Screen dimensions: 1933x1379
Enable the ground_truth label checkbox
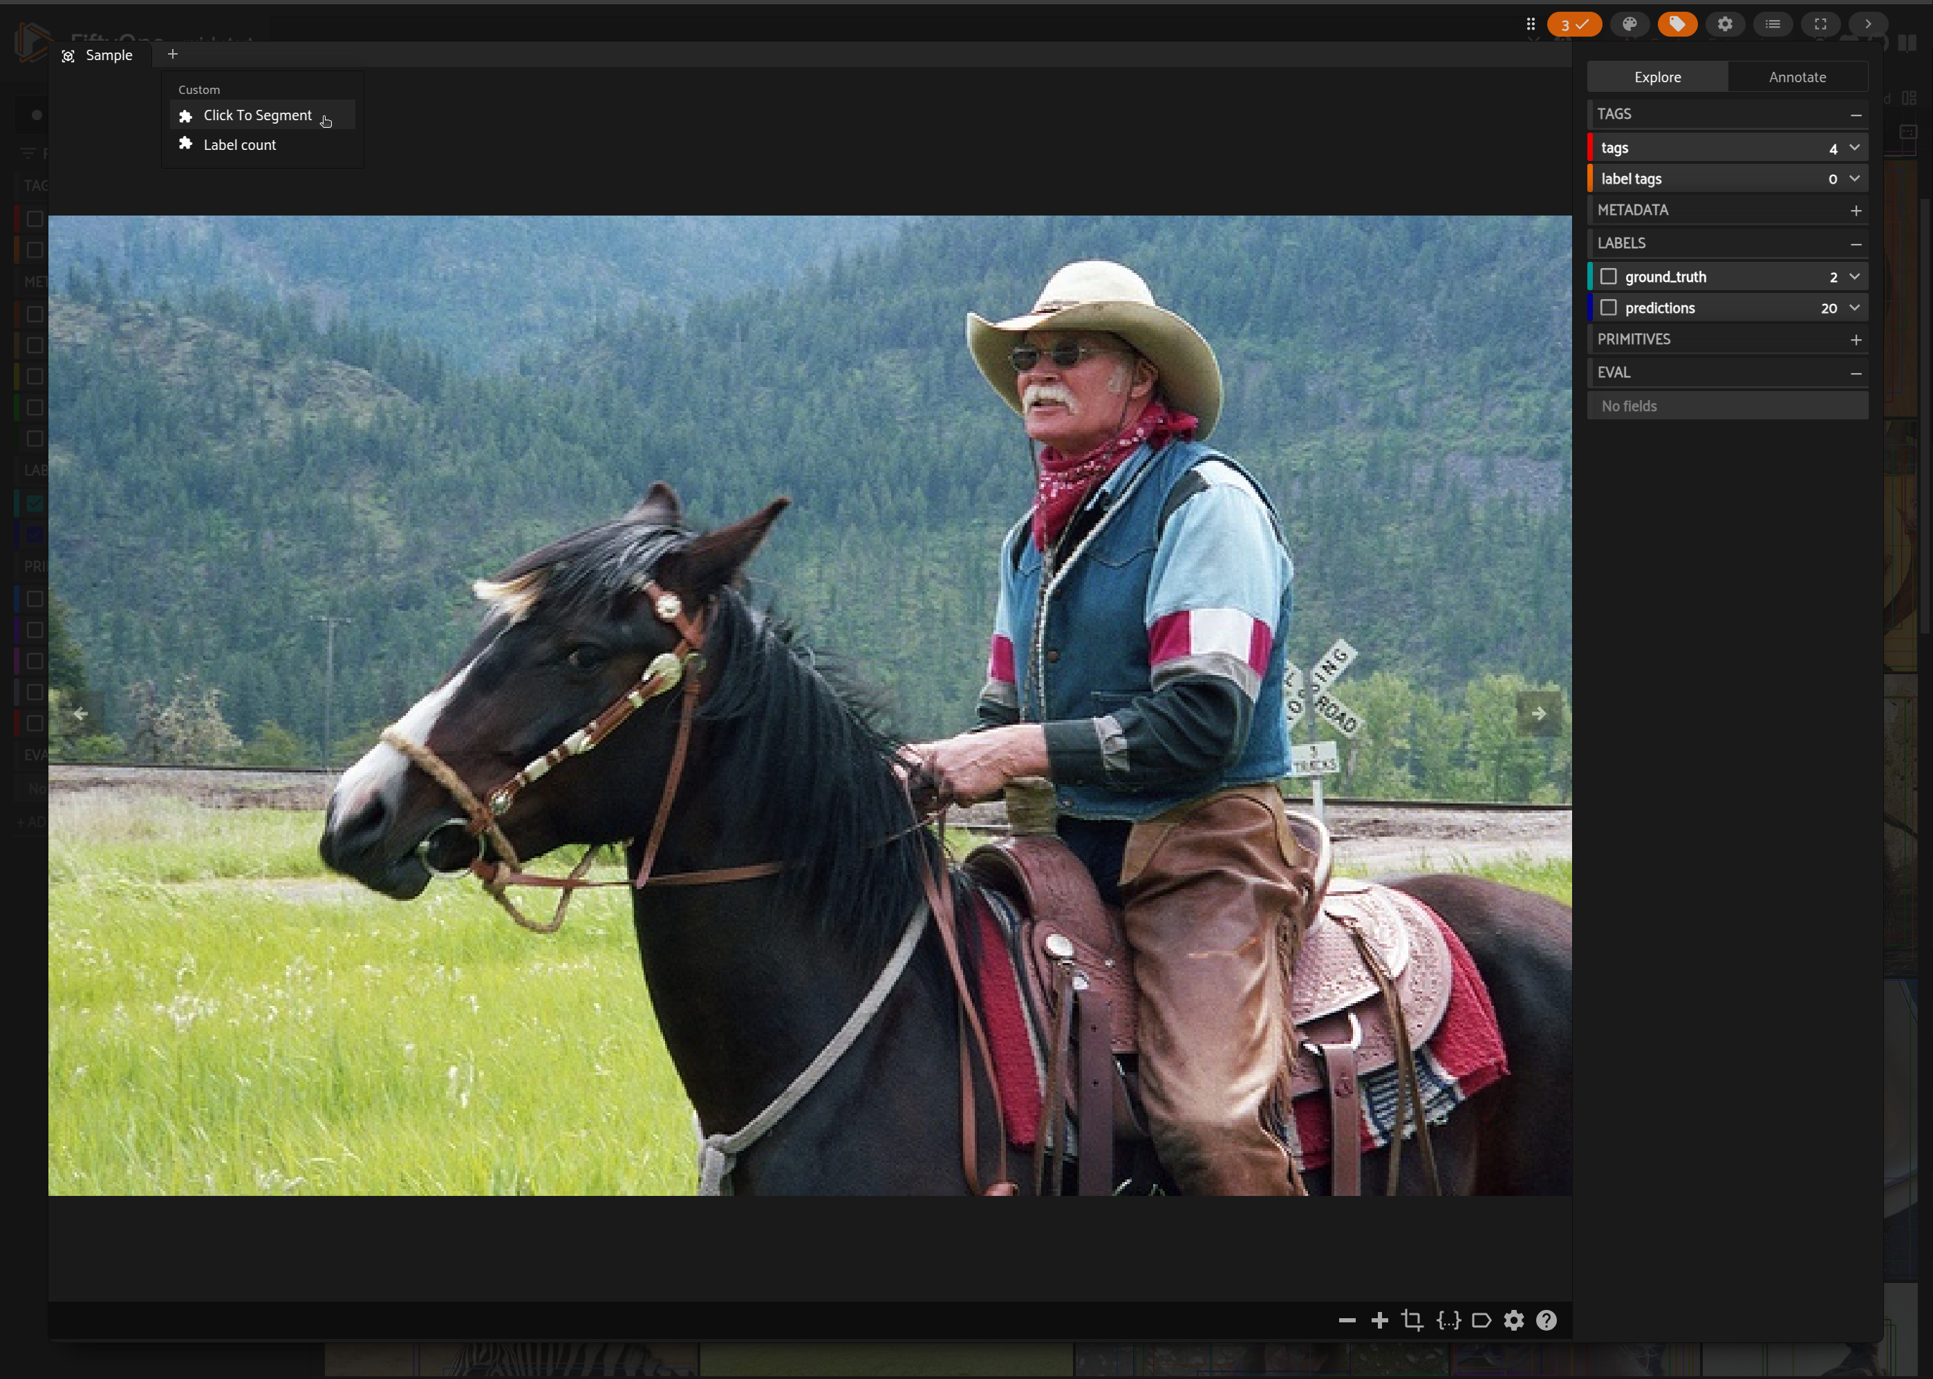1609,277
